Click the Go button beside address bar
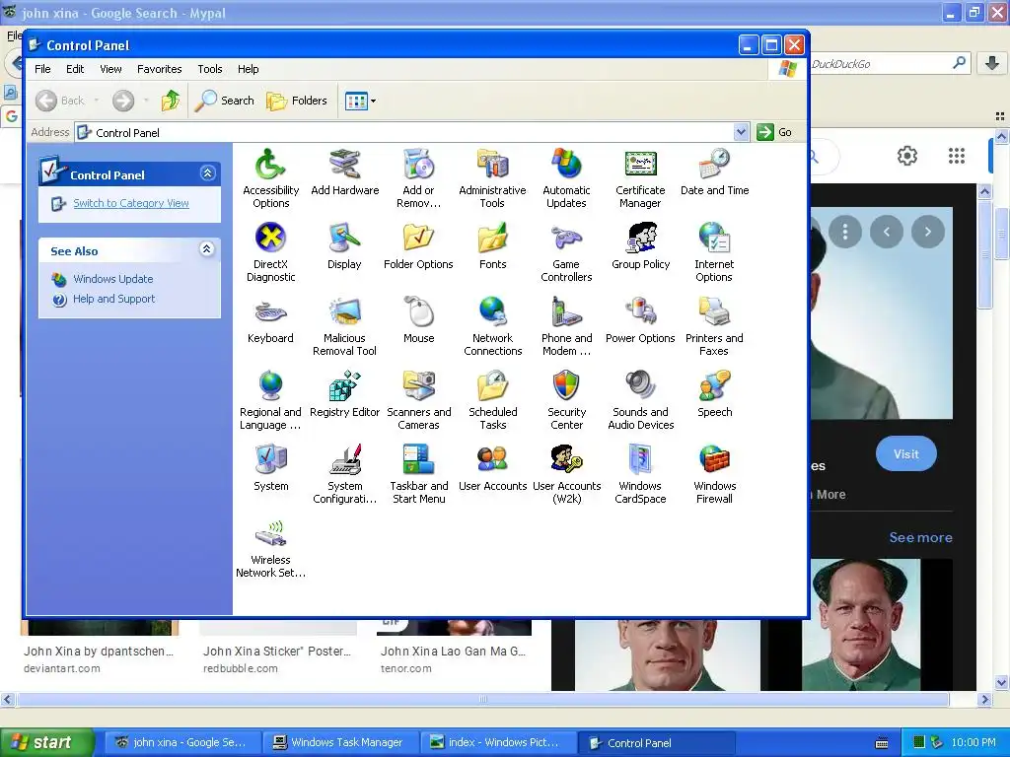The height and width of the screenshot is (757, 1010). (775, 132)
